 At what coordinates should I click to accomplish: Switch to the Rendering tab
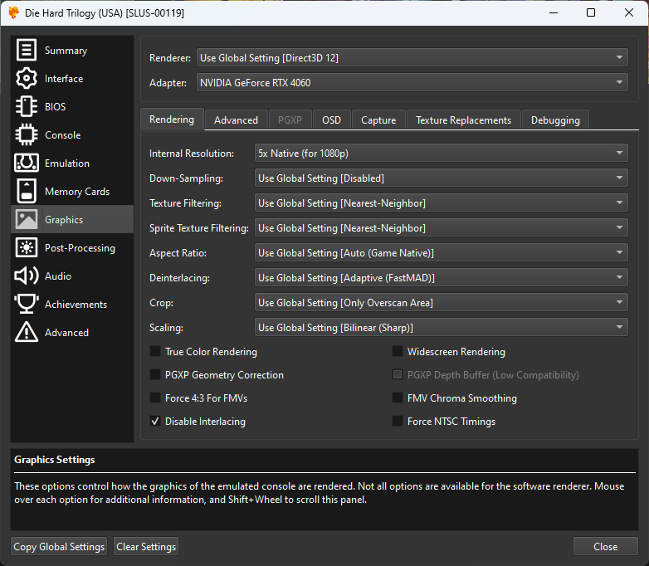172,120
